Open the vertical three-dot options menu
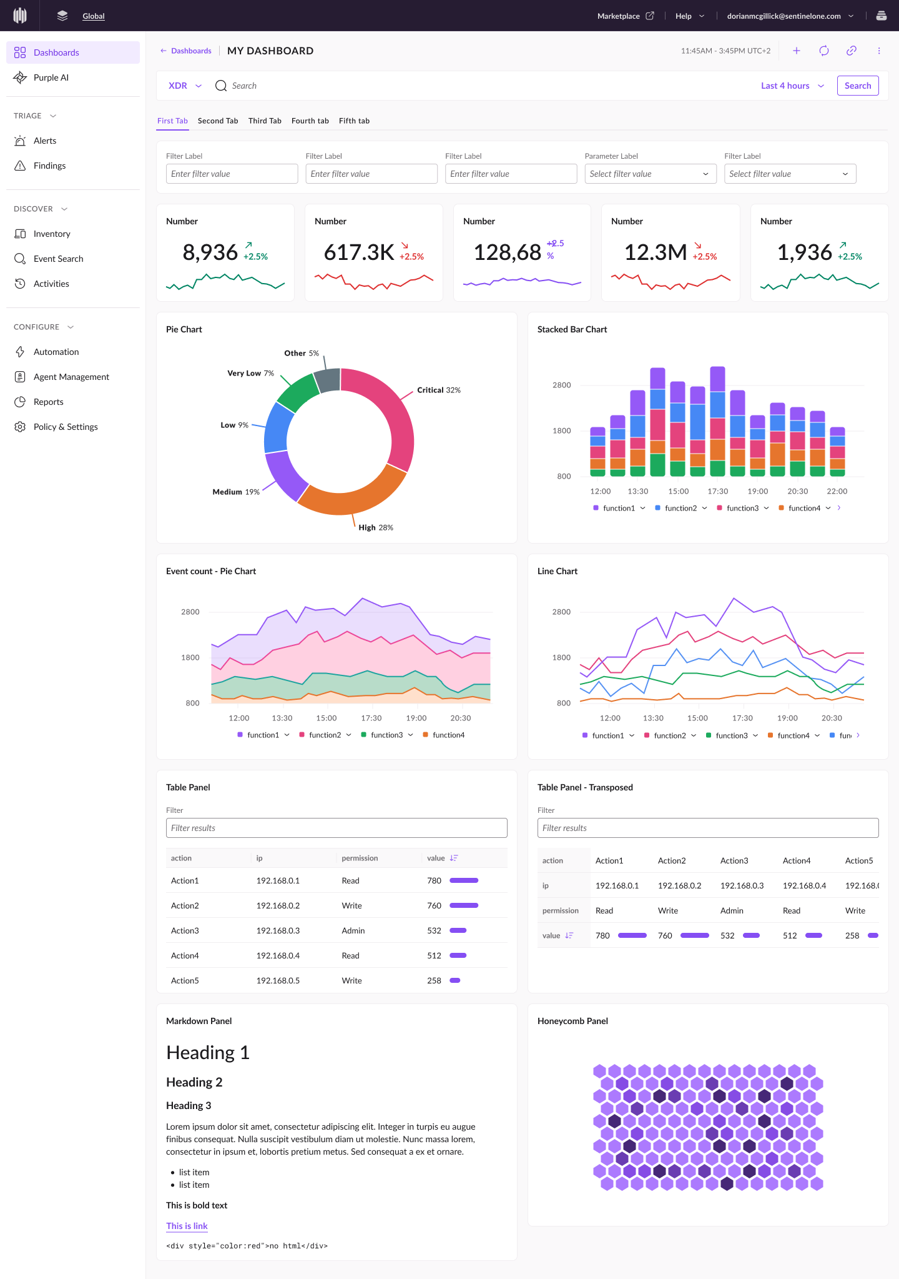The width and height of the screenshot is (899, 1279). [879, 51]
